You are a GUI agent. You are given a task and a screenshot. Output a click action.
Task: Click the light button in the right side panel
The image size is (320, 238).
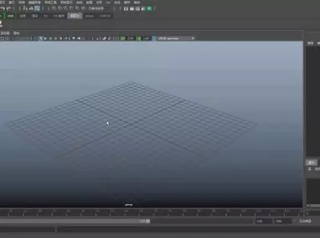[x=311, y=162]
